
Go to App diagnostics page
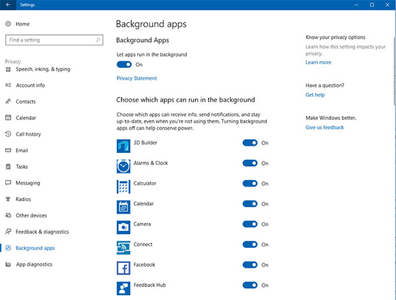[34, 264]
